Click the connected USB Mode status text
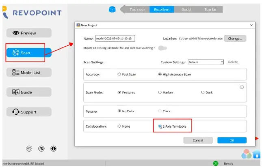The width and height of the screenshot is (262, 167). click(24, 164)
